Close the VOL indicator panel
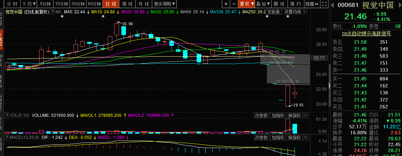Screen dimensions: 402x156 (x=305, y=115)
